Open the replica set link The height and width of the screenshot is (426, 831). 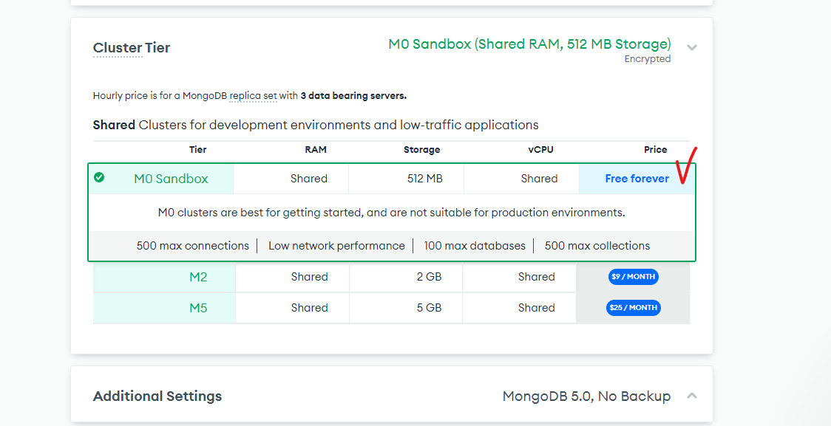point(254,96)
